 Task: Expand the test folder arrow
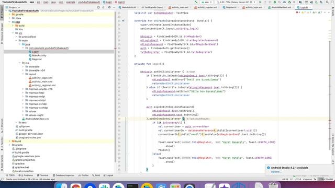point(16,123)
